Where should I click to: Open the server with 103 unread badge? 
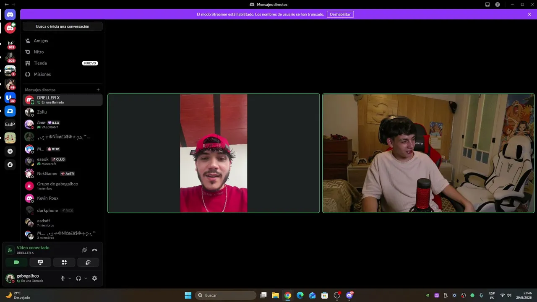(x=10, y=44)
